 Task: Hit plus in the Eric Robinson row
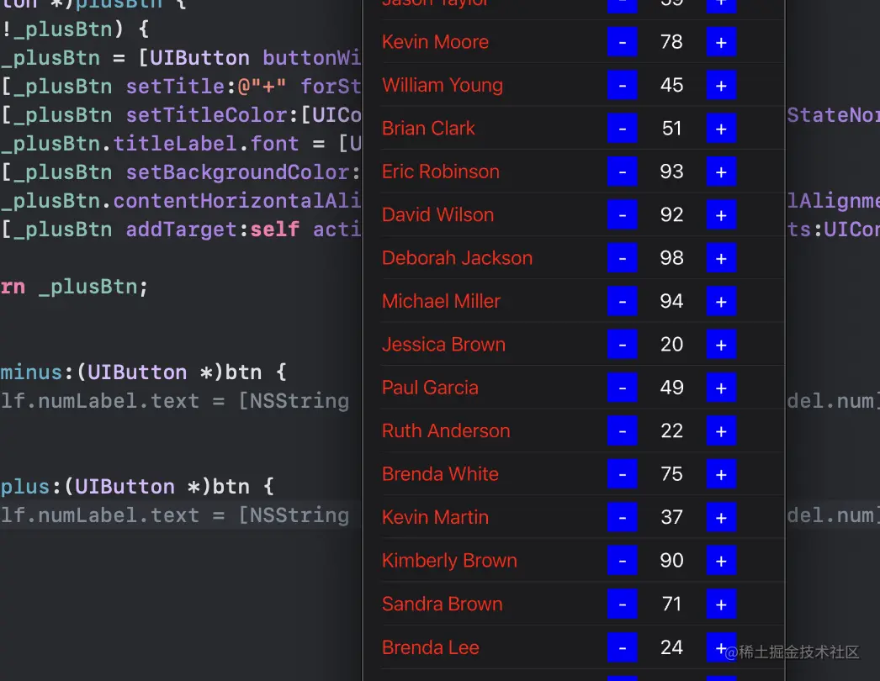pos(721,172)
